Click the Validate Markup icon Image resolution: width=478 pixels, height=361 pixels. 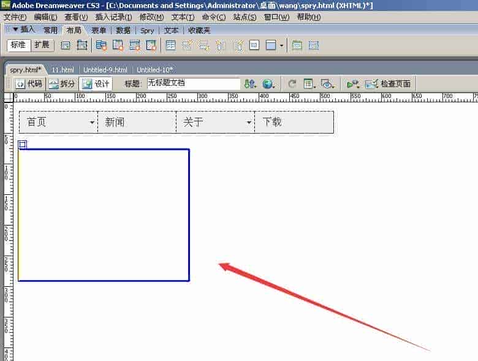(353, 83)
